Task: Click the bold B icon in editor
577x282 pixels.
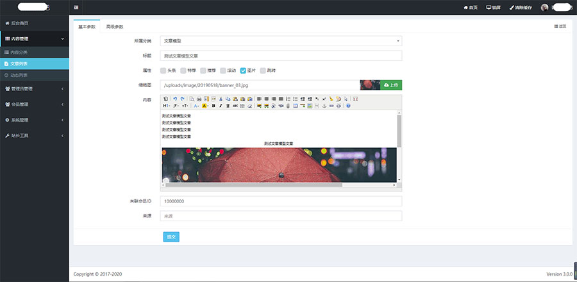Action: tap(213, 106)
